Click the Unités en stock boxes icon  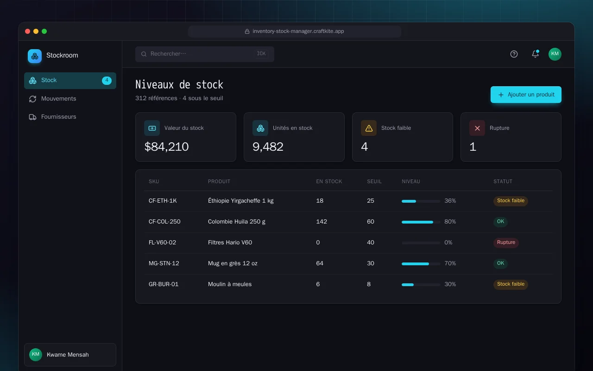(x=260, y=128)
